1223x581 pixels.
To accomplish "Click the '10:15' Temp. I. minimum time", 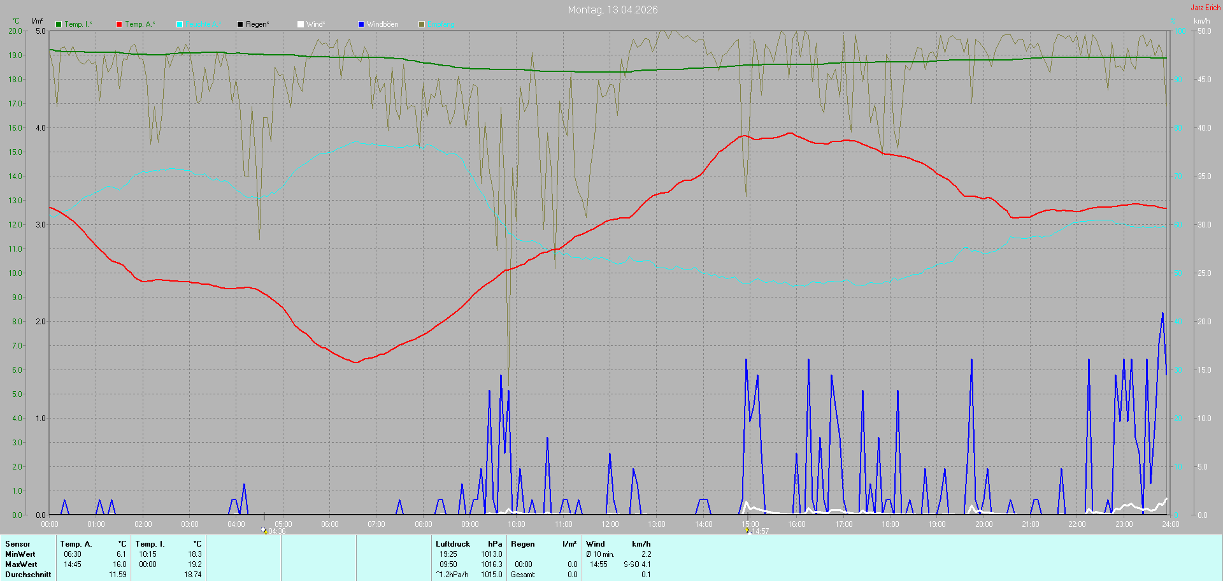I will coord(148,554).
